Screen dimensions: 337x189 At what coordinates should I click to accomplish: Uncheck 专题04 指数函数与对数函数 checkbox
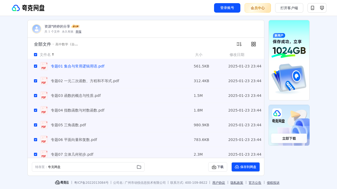pyautogui.click(x=36, y=110)
